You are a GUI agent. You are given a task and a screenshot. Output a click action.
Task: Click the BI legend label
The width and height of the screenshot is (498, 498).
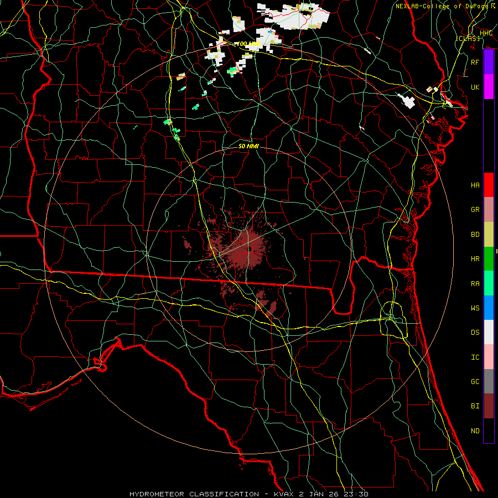pos(475,406)
